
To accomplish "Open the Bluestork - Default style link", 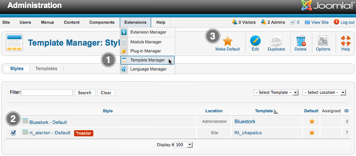I will [x=48, y=122].
